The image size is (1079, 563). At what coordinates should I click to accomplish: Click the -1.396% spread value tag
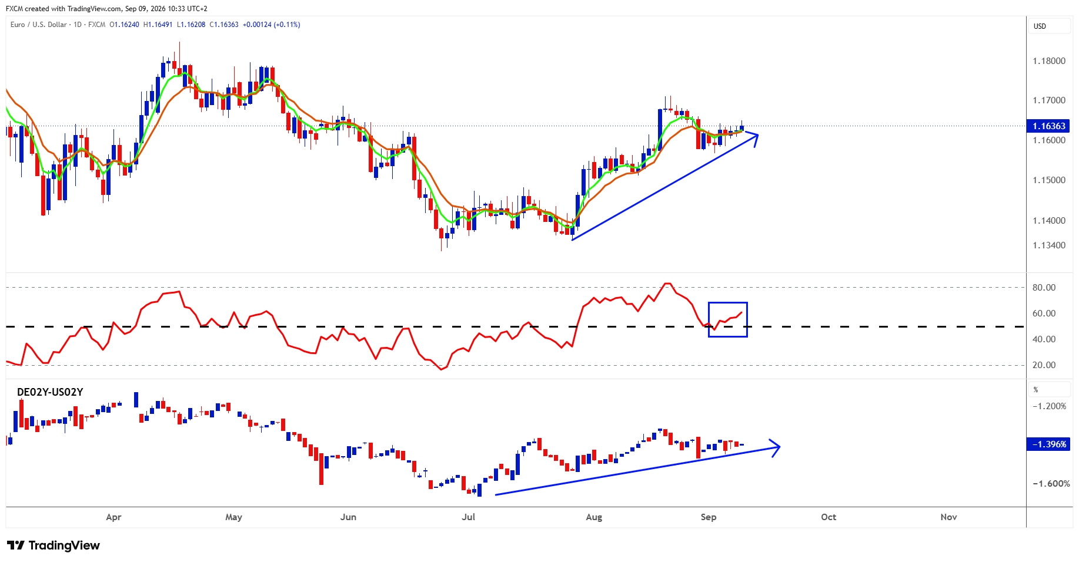[x=1049, y=444]
